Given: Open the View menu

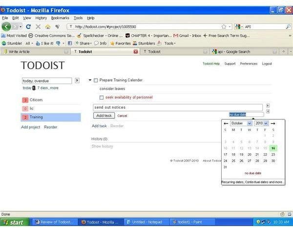Looking at the screenshot, I should (x=27, y=18).
